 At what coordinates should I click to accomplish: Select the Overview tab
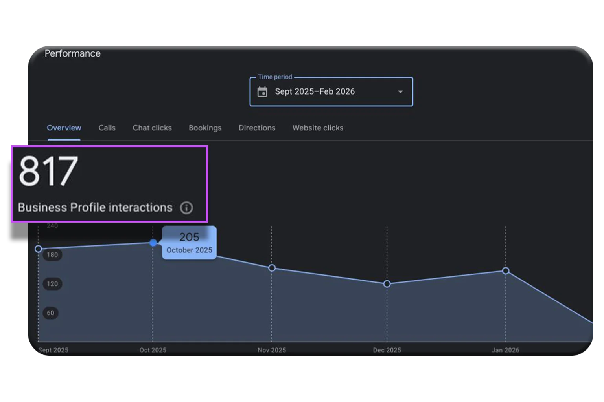coord(64,128)
